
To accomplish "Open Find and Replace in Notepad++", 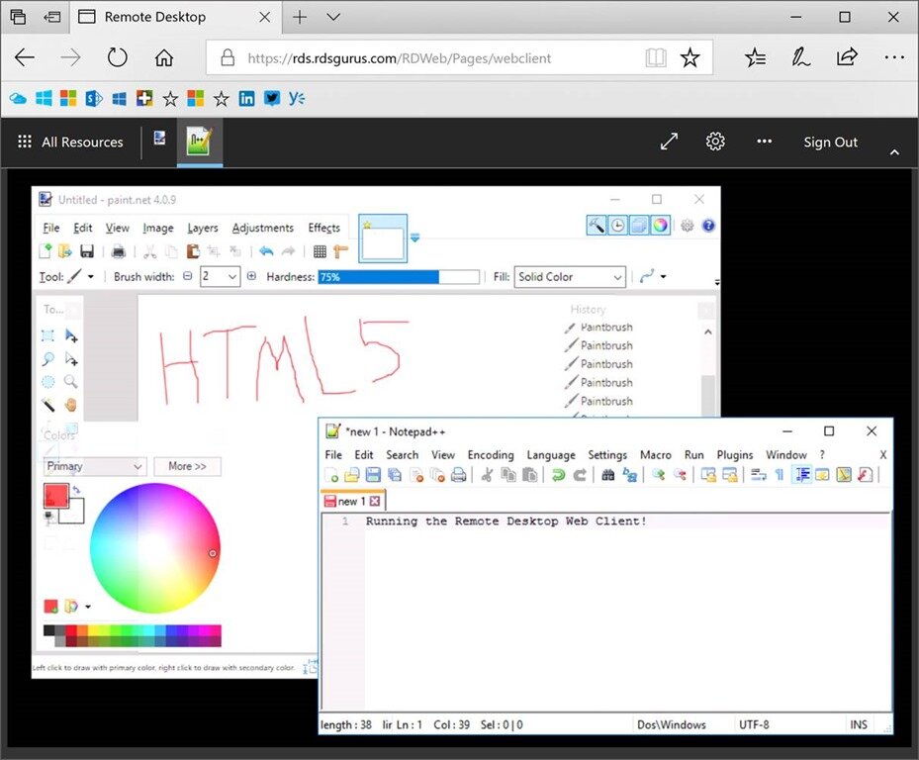I will tap(628, 475).
